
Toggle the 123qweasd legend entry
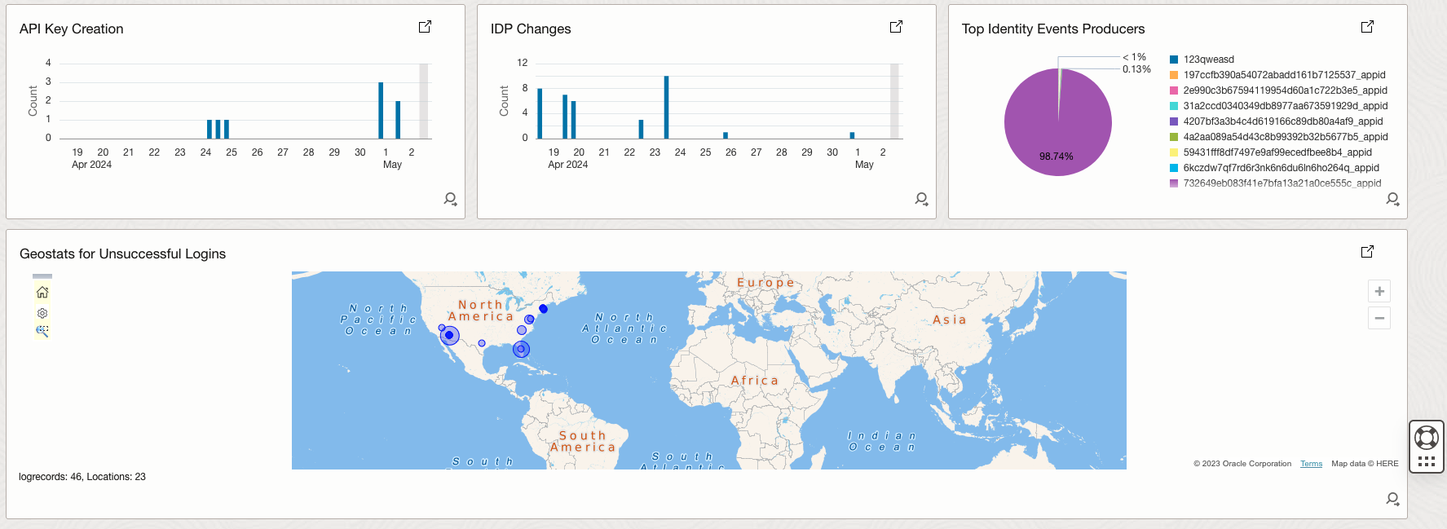click(1208, 60)
